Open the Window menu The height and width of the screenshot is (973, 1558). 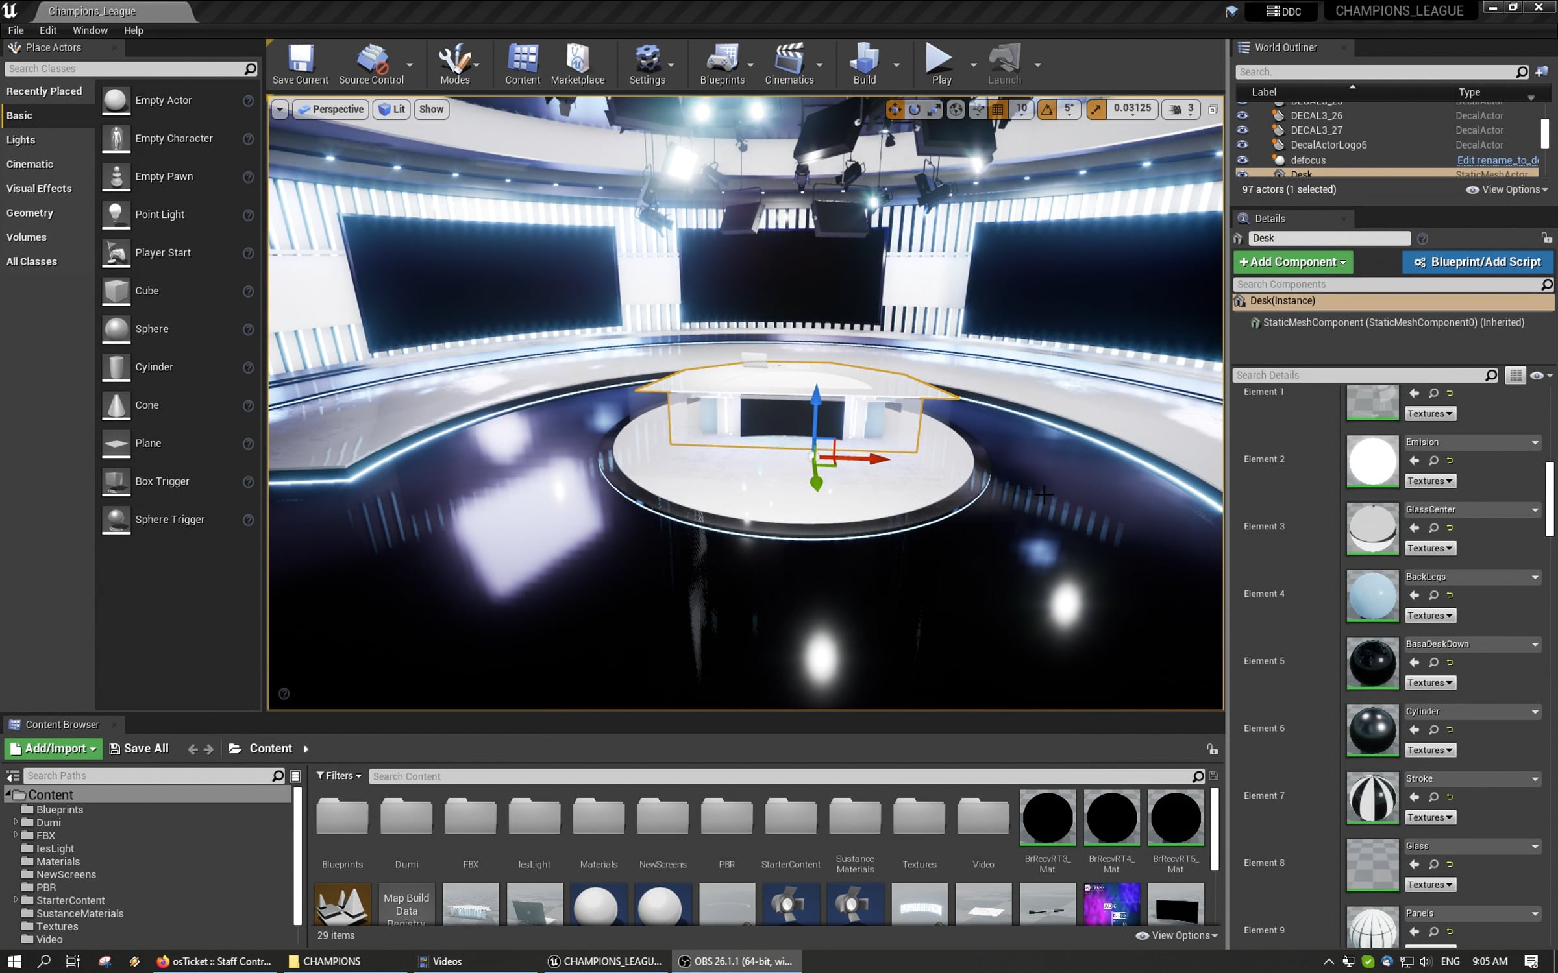click(x=90, y=30)
